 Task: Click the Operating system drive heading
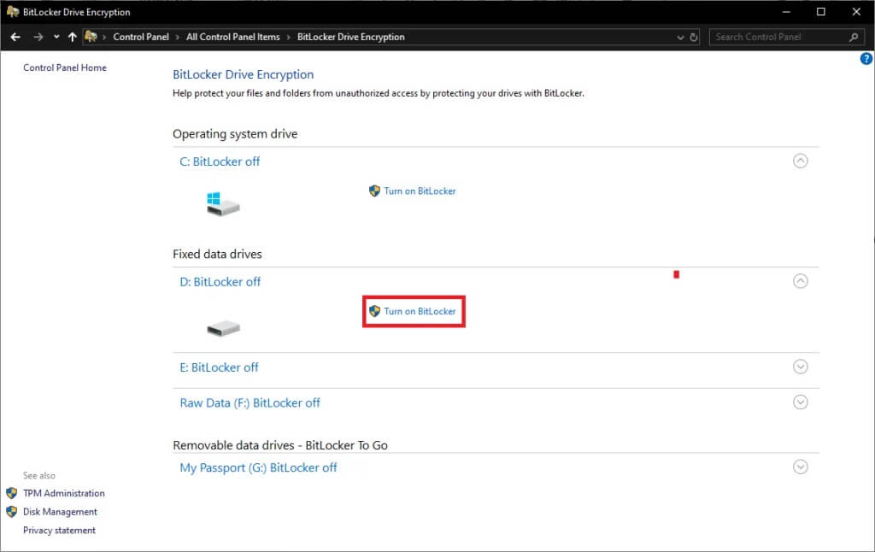(235, 134)
